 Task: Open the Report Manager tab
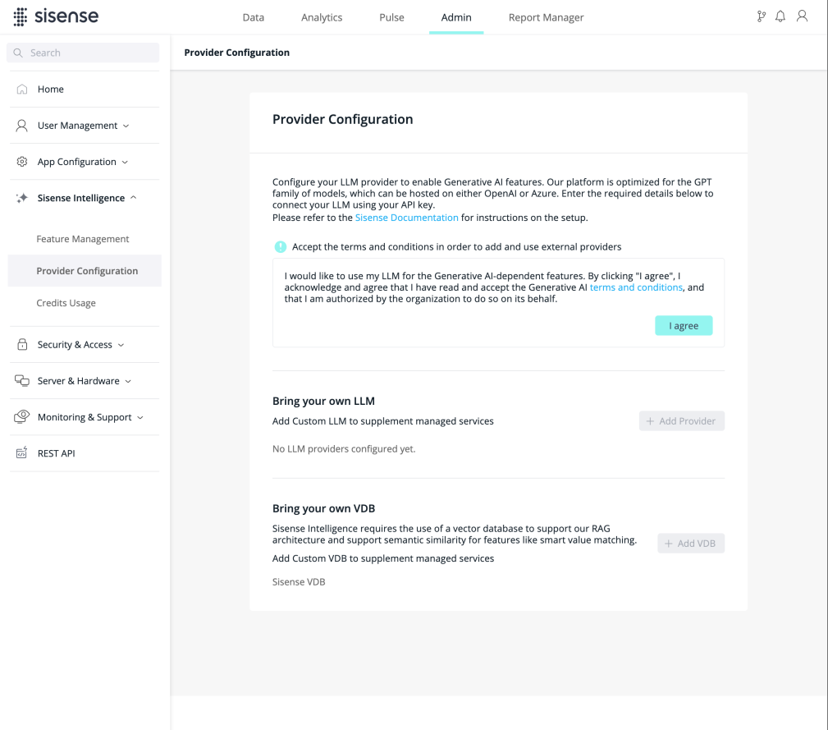pos(546,17)
